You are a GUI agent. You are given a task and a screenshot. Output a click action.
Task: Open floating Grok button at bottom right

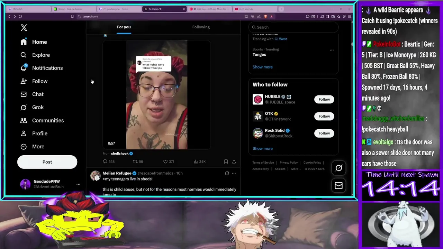click(338, 168)
